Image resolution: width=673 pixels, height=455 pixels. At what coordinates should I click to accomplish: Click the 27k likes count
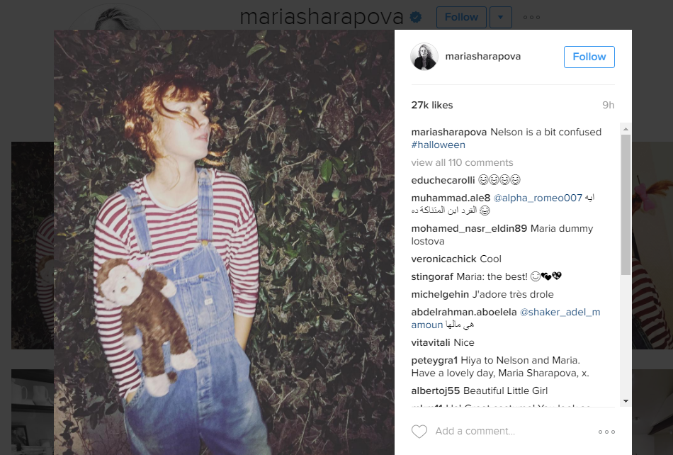coord(432,105)
